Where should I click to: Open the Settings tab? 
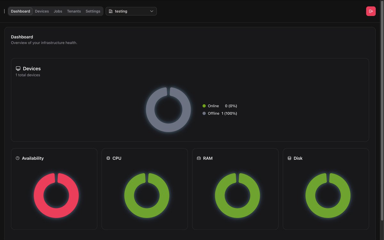[93, 11]
